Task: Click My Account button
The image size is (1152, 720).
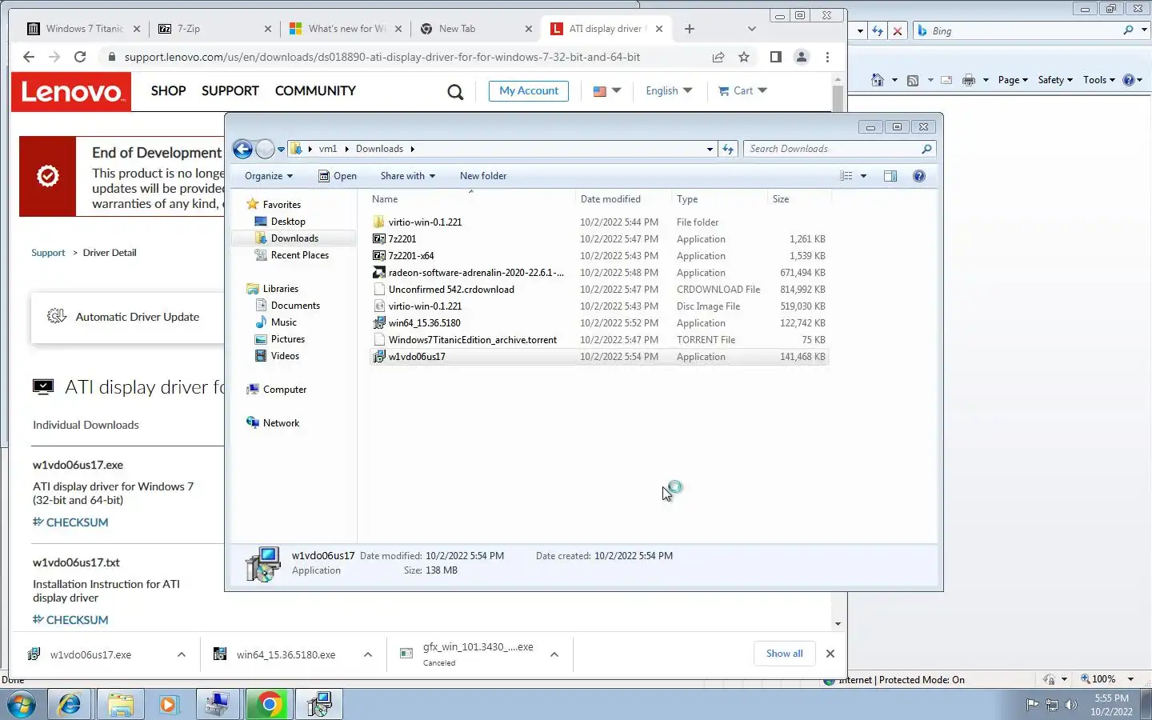Action: tap(529, 91)
